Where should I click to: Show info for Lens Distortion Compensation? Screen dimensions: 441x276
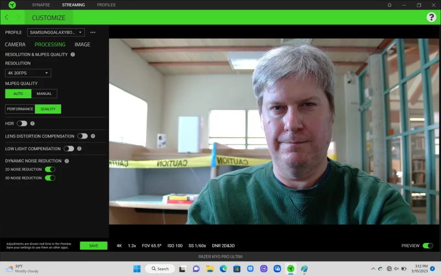tap(93, 136)
